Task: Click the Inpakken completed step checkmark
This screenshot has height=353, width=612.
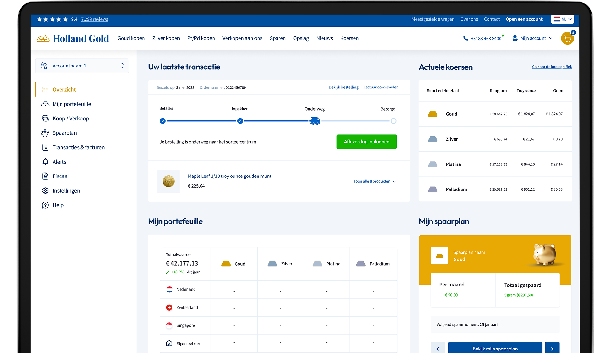Action: click(x=240, y=121)
